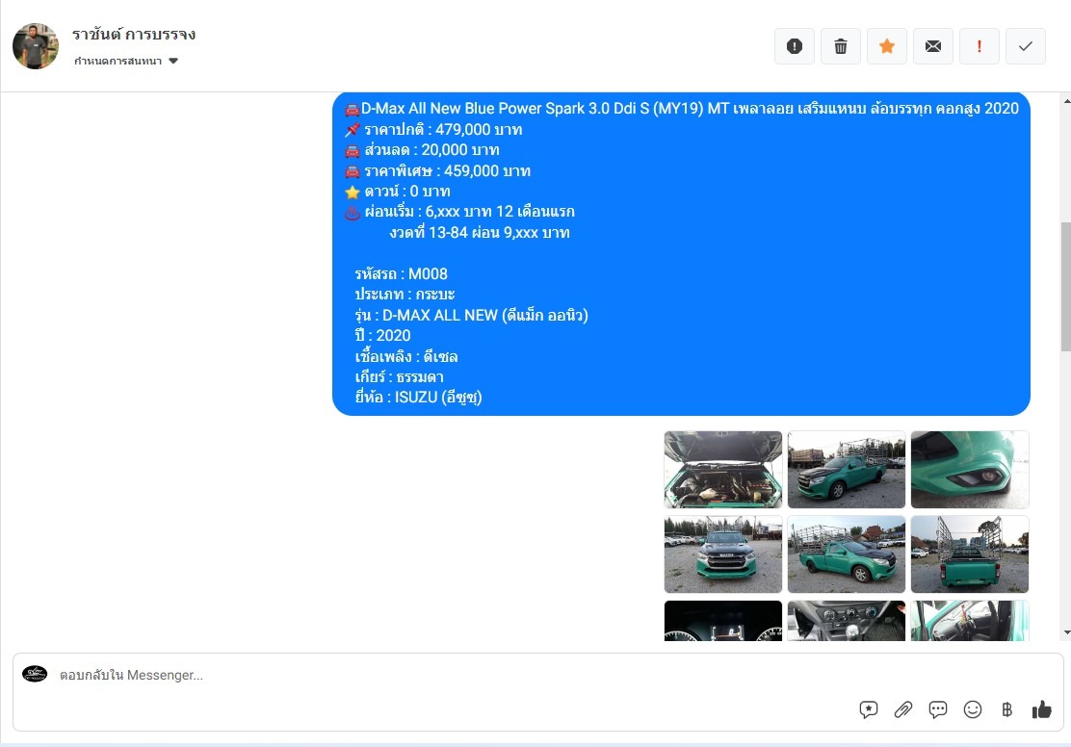The image size is (1071, 747).
Task: Open gear shift interior thumbnail
Action: click(847, 621)
